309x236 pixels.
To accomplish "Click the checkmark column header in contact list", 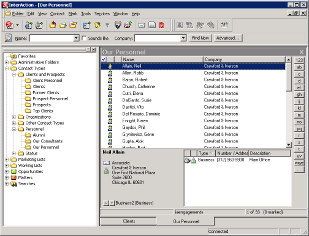I will click(x=104, y=59).
